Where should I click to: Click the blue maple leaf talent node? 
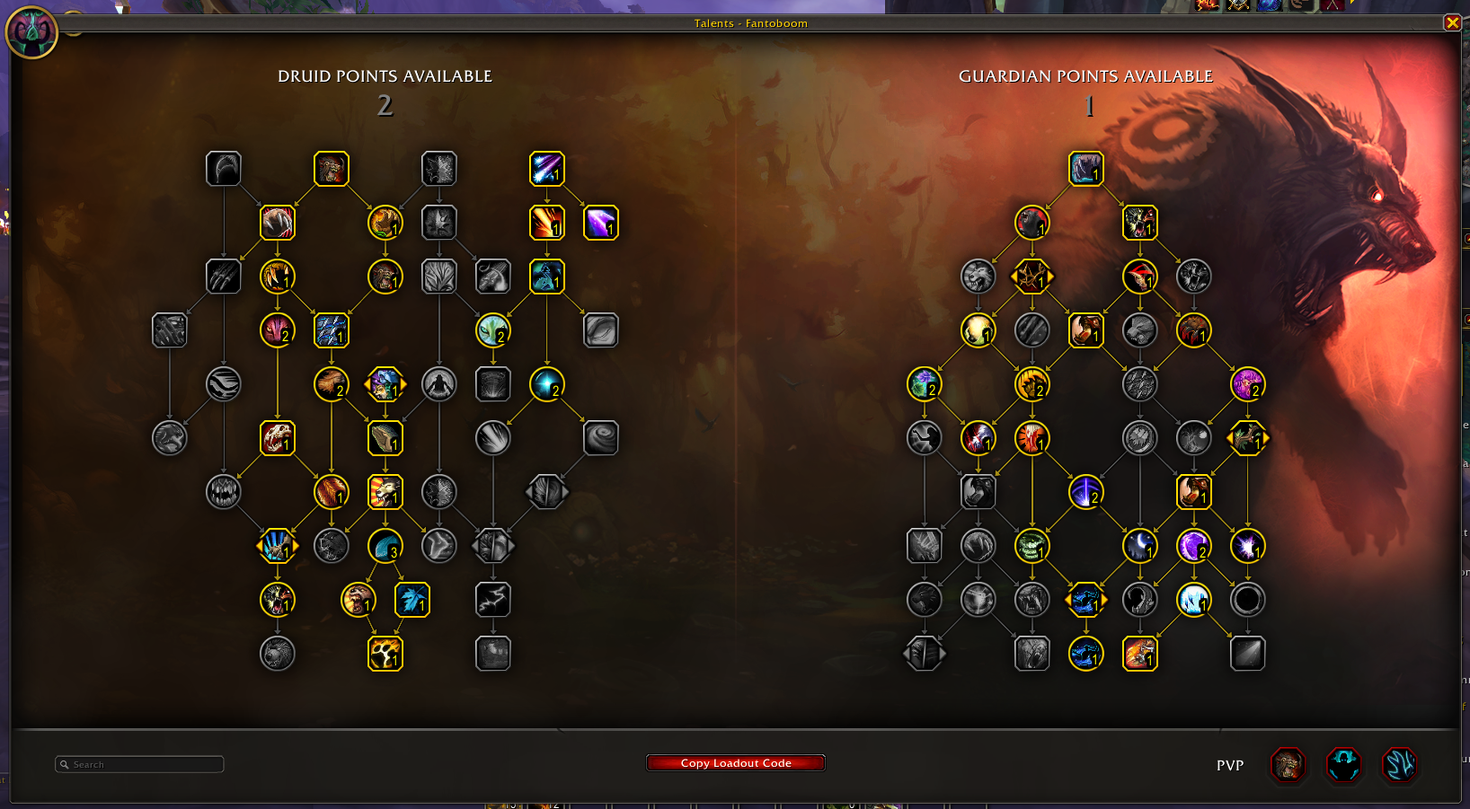click(x=412, y=600)
